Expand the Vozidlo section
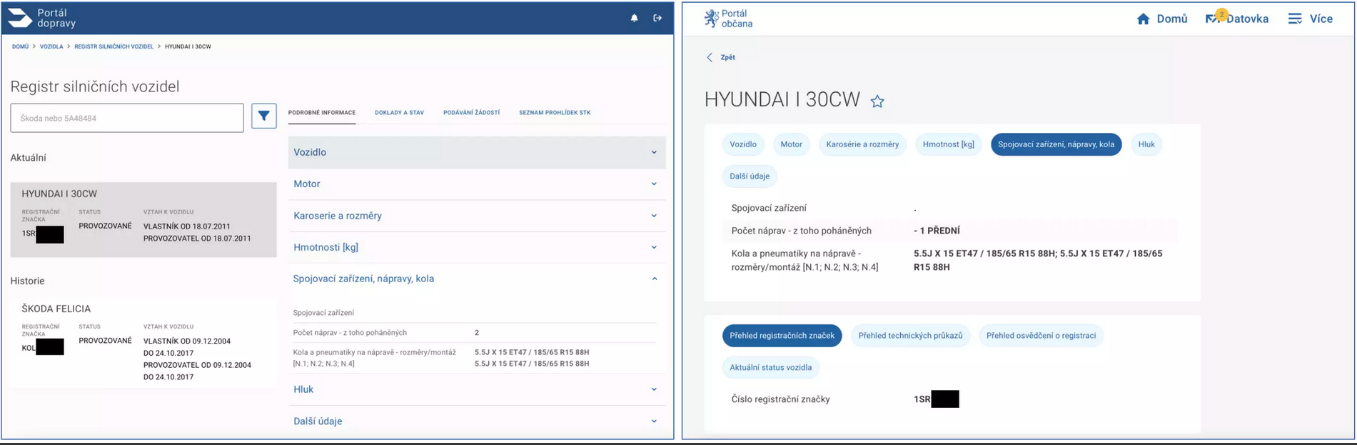The image size is (1357, 445). [477, 152]
